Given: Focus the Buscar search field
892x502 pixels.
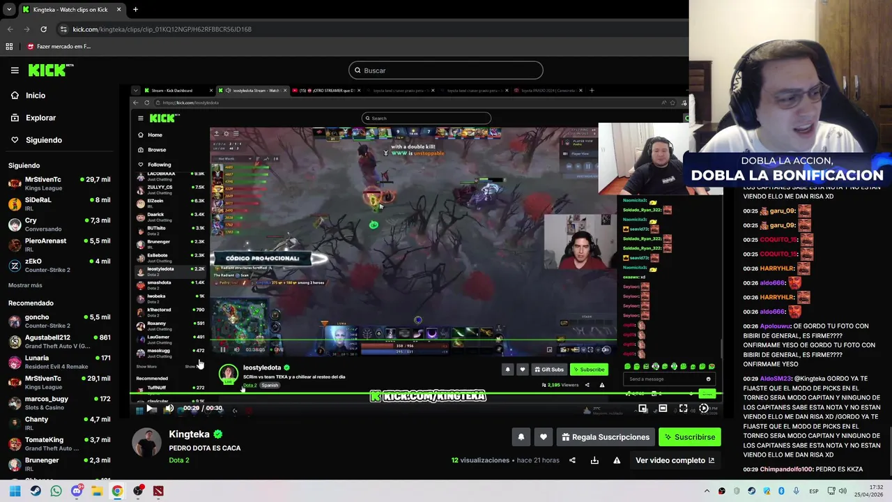Looking at the screenshot, I should (445, 70).
